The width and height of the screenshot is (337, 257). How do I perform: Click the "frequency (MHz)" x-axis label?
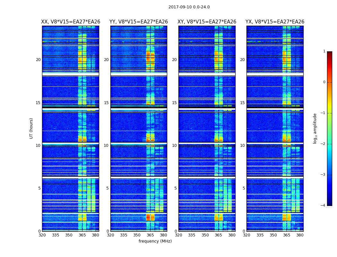(155, 241)
